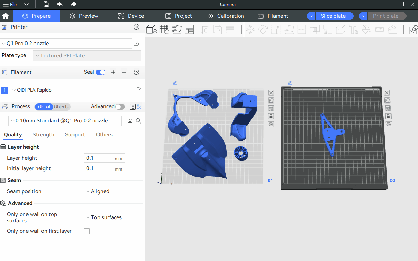Add a new plate from toolbar
The image size is (418, 261).
(x=164, y=30)
